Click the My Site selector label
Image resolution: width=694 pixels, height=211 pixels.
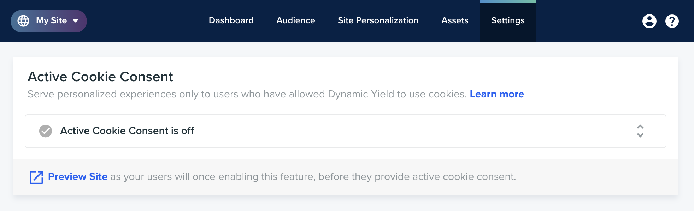(x=51, y=20)
